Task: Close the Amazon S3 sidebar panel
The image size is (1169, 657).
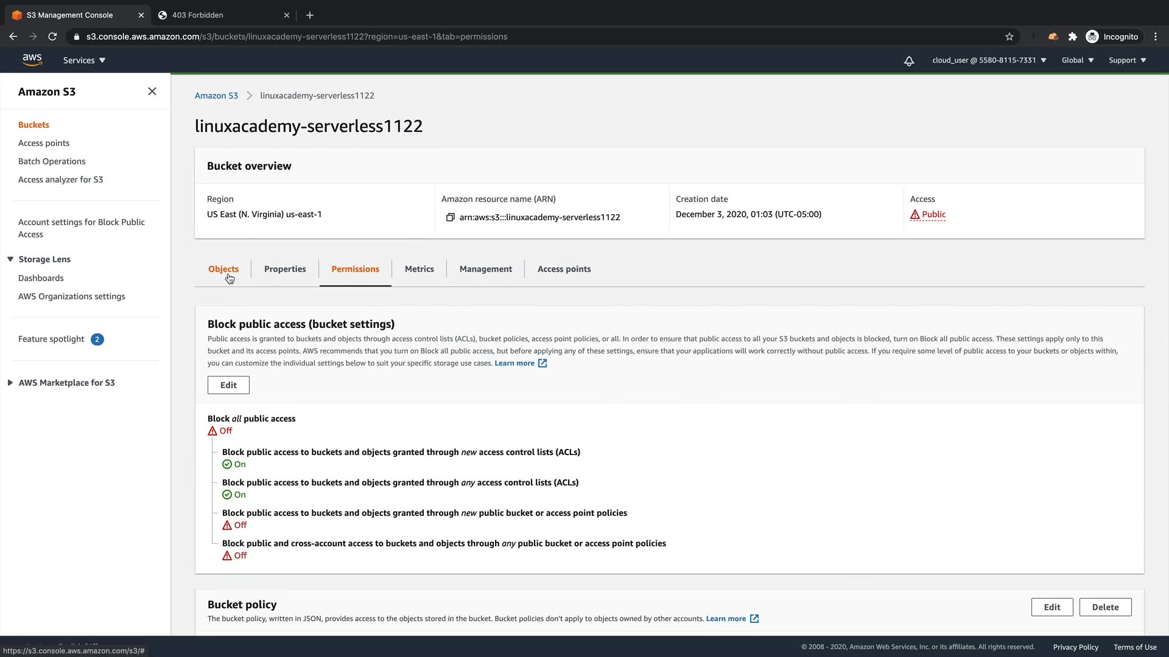Action: pos(152,91)
